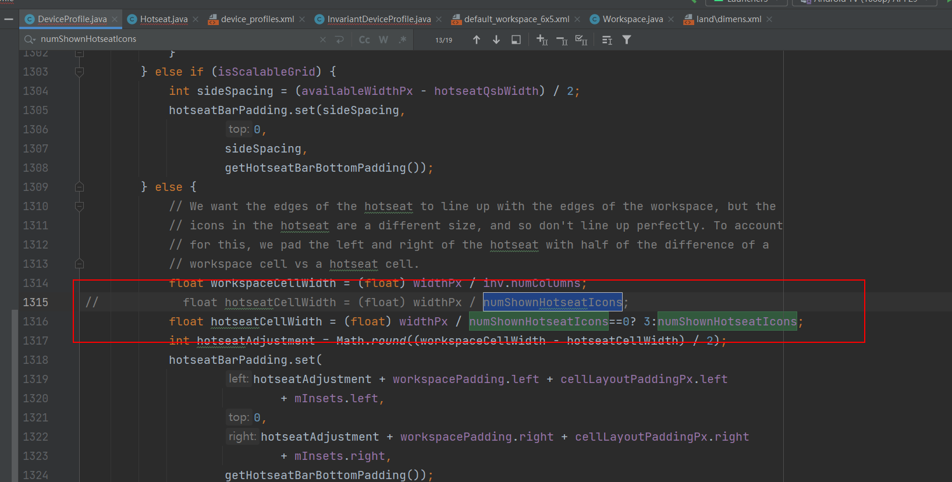Viewport: 952px width, 482px height.
Task: Select all occurrences icon
Action: tap(581, 40)
